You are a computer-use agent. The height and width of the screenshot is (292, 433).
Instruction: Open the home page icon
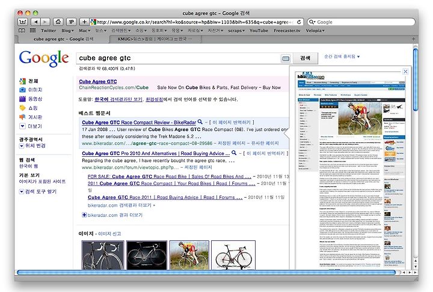[58, 22]
